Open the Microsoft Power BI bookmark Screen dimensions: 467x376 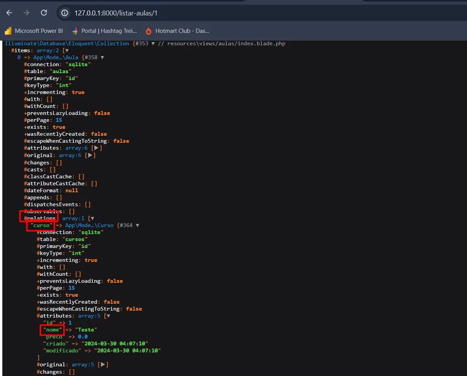click(x=38, y=31)
